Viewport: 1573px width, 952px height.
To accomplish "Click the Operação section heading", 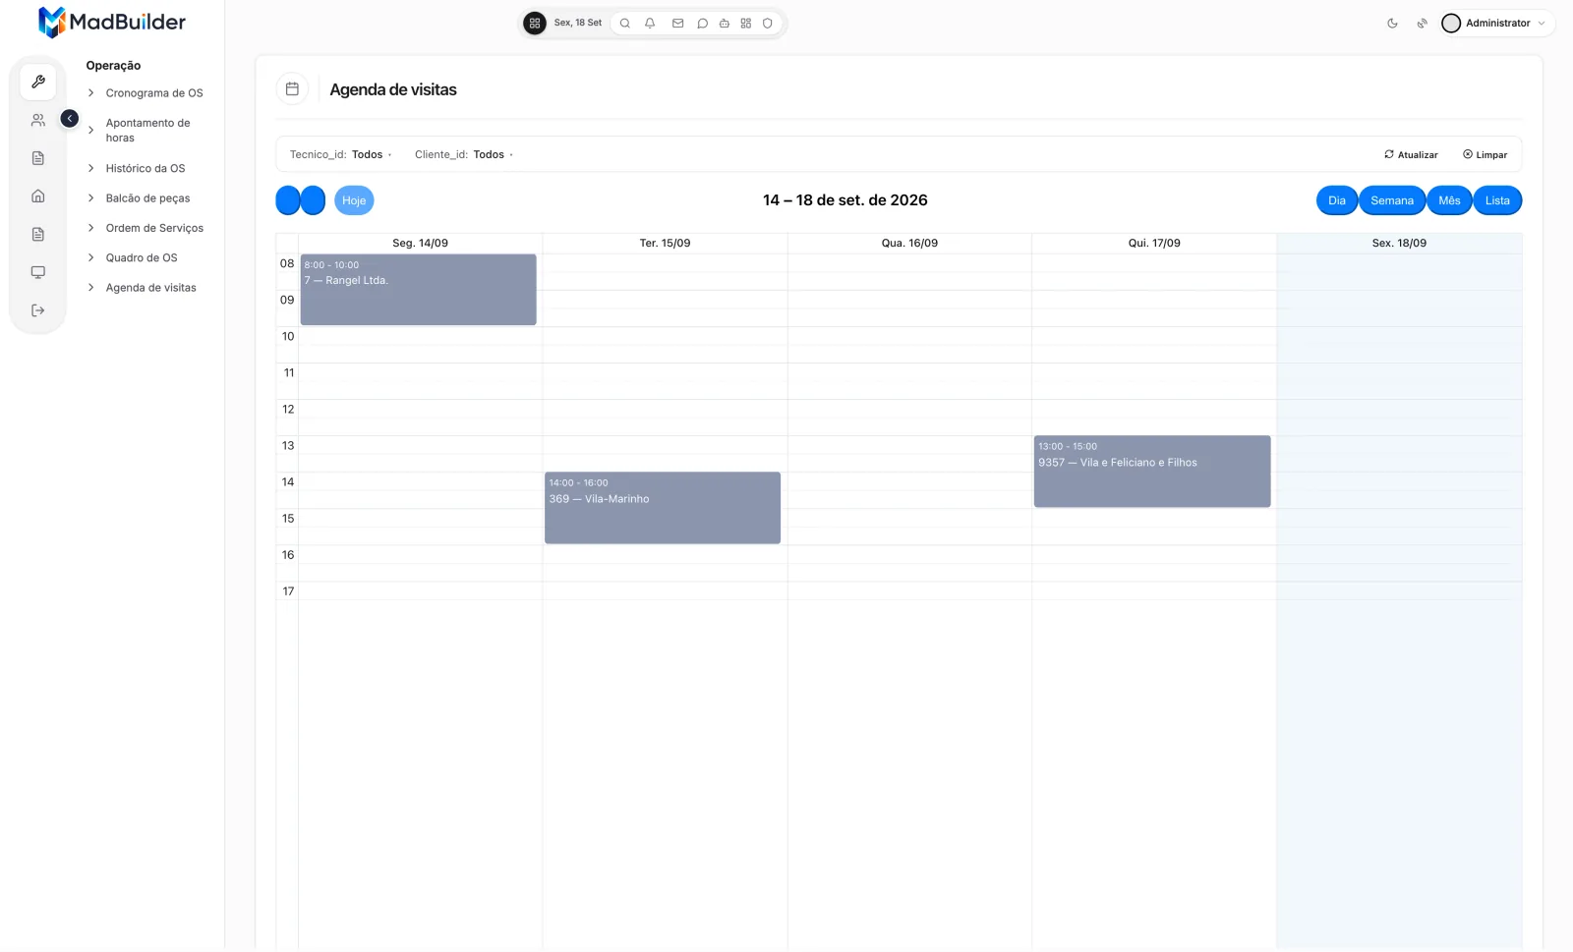I will pyautogui.click(x=113, y=66).
